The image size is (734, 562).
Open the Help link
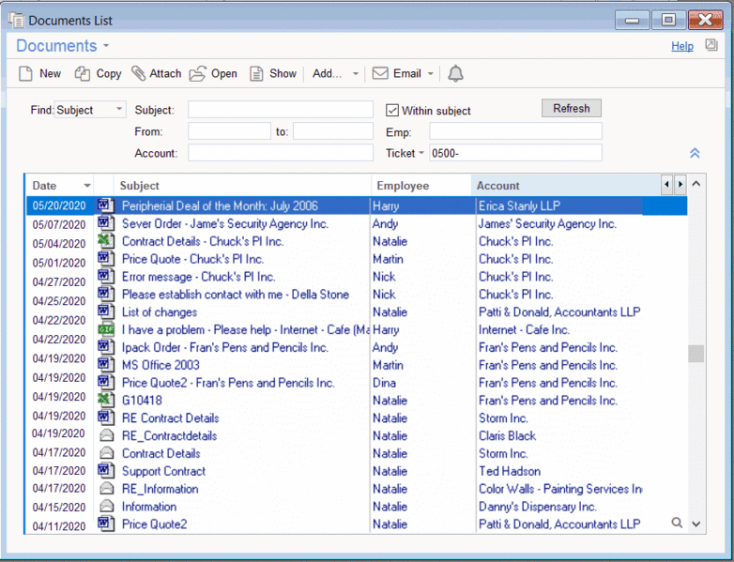(682, 46)
